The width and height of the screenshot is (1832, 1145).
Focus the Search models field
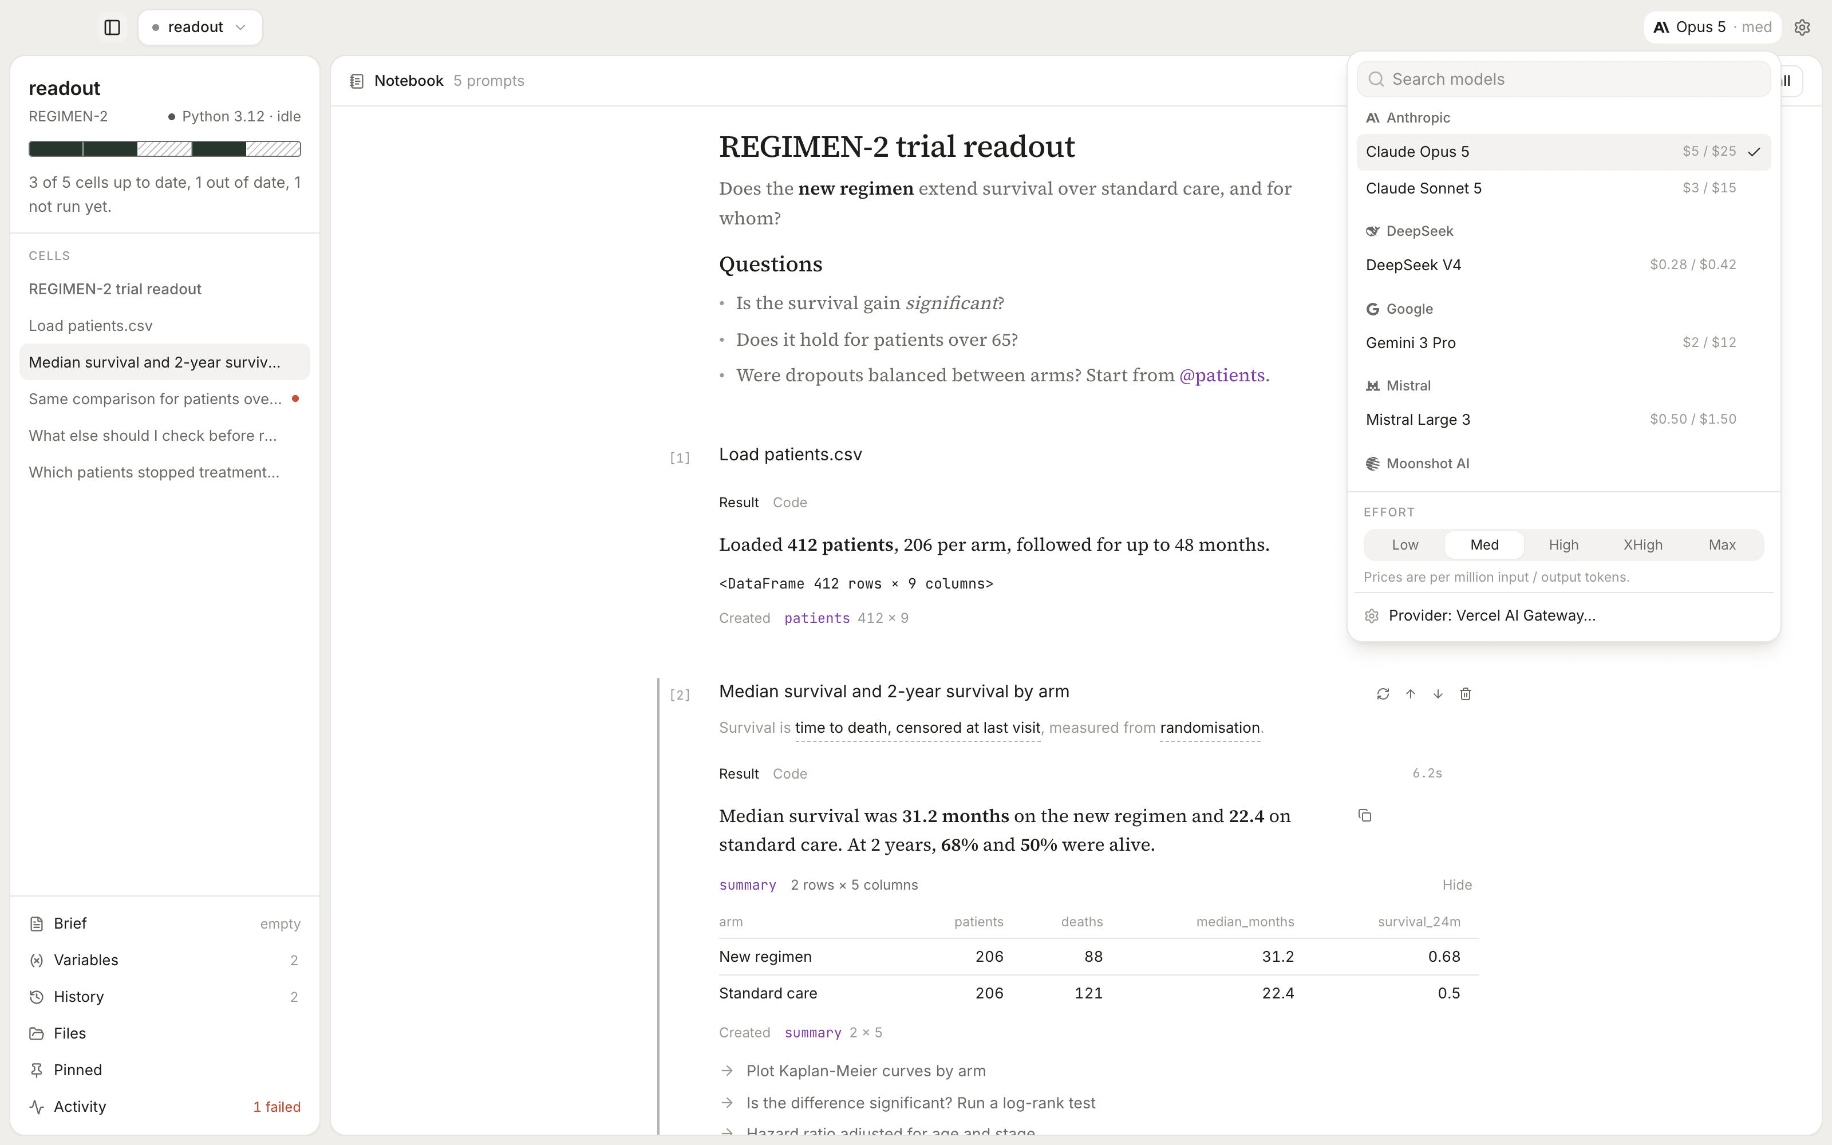1563,80
